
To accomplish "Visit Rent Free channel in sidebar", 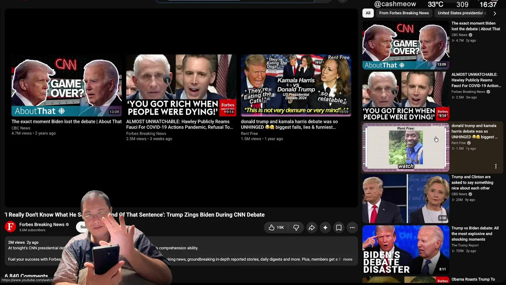I will point(459,143).
